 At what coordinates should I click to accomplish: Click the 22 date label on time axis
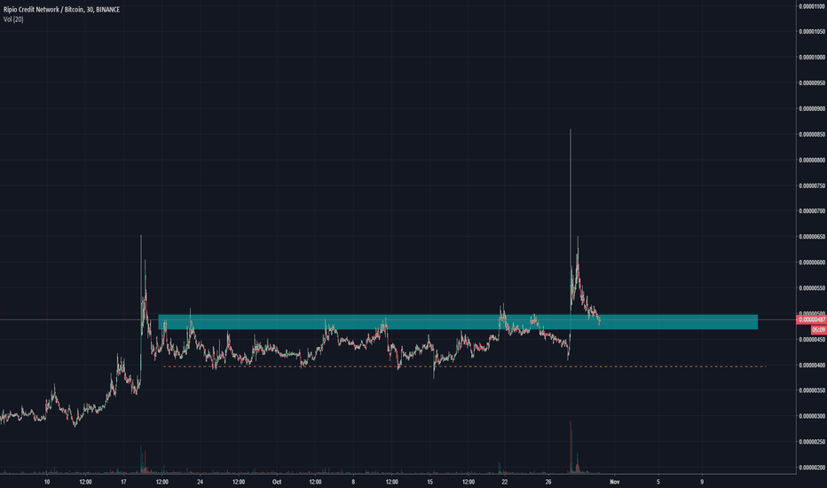click(x=505, y=482)
